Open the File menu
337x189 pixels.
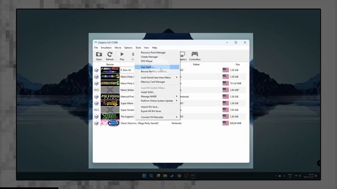pyautogui.click(x=96, y=48)
